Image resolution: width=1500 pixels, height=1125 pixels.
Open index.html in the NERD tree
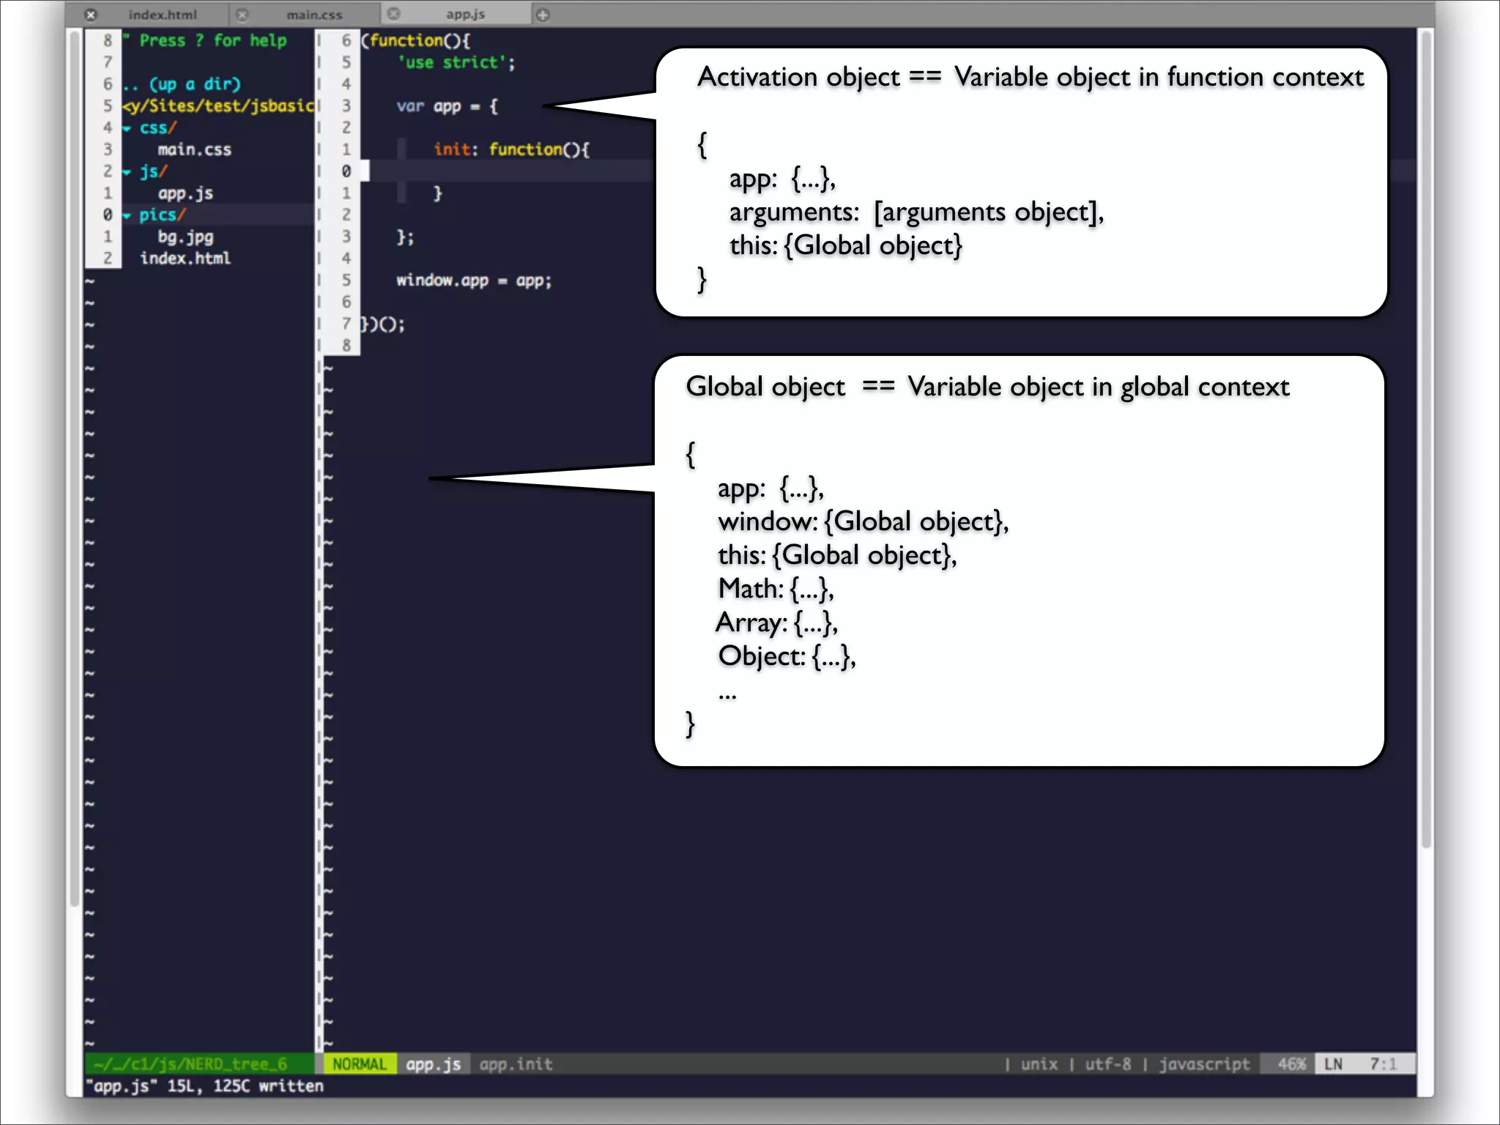[x=185, y=259]
